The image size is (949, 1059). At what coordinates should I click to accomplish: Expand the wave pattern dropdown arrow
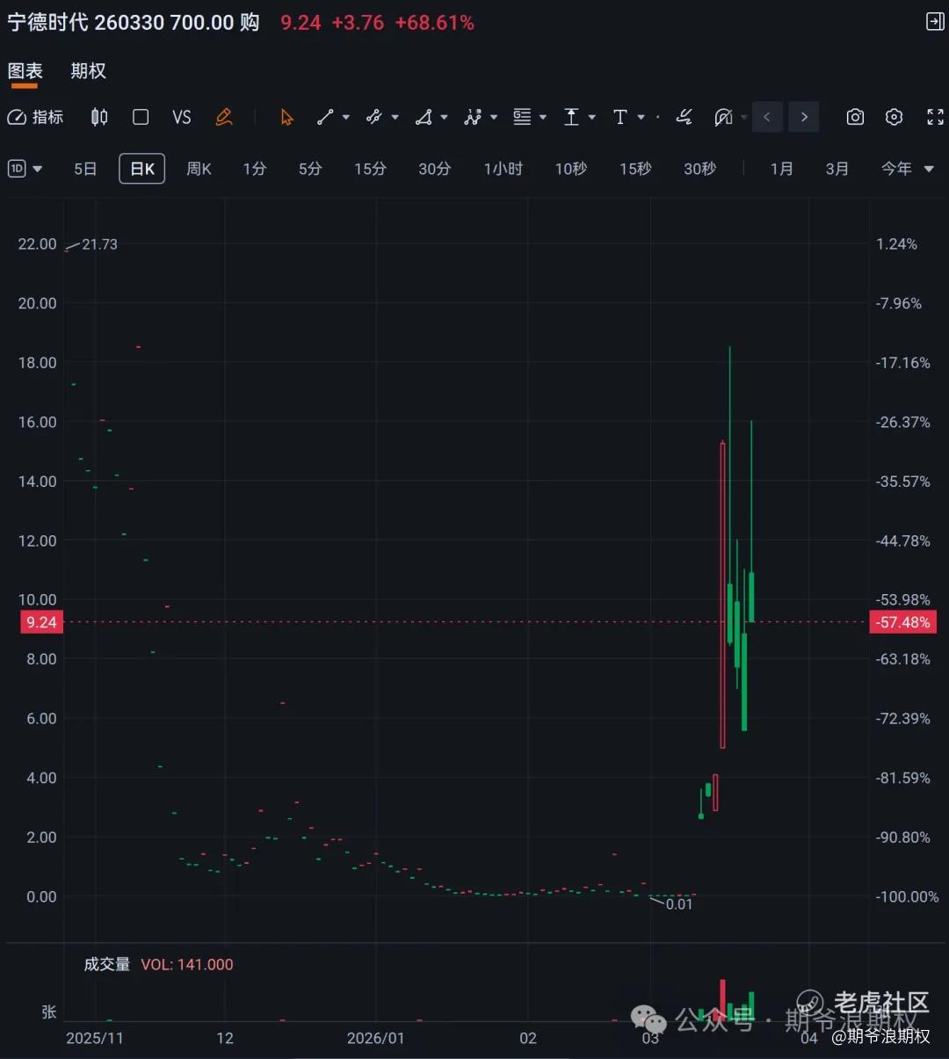[493, 117]
